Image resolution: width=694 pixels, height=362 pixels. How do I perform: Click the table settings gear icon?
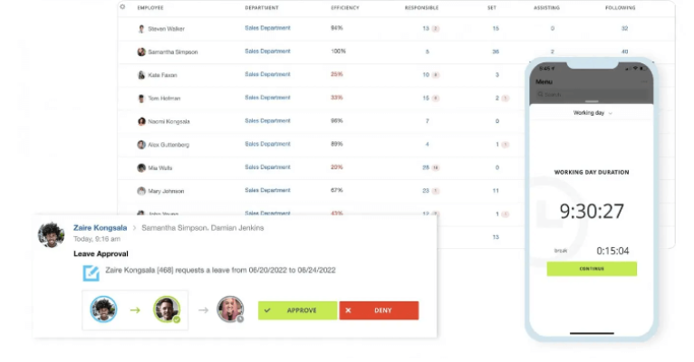(122, 6)
